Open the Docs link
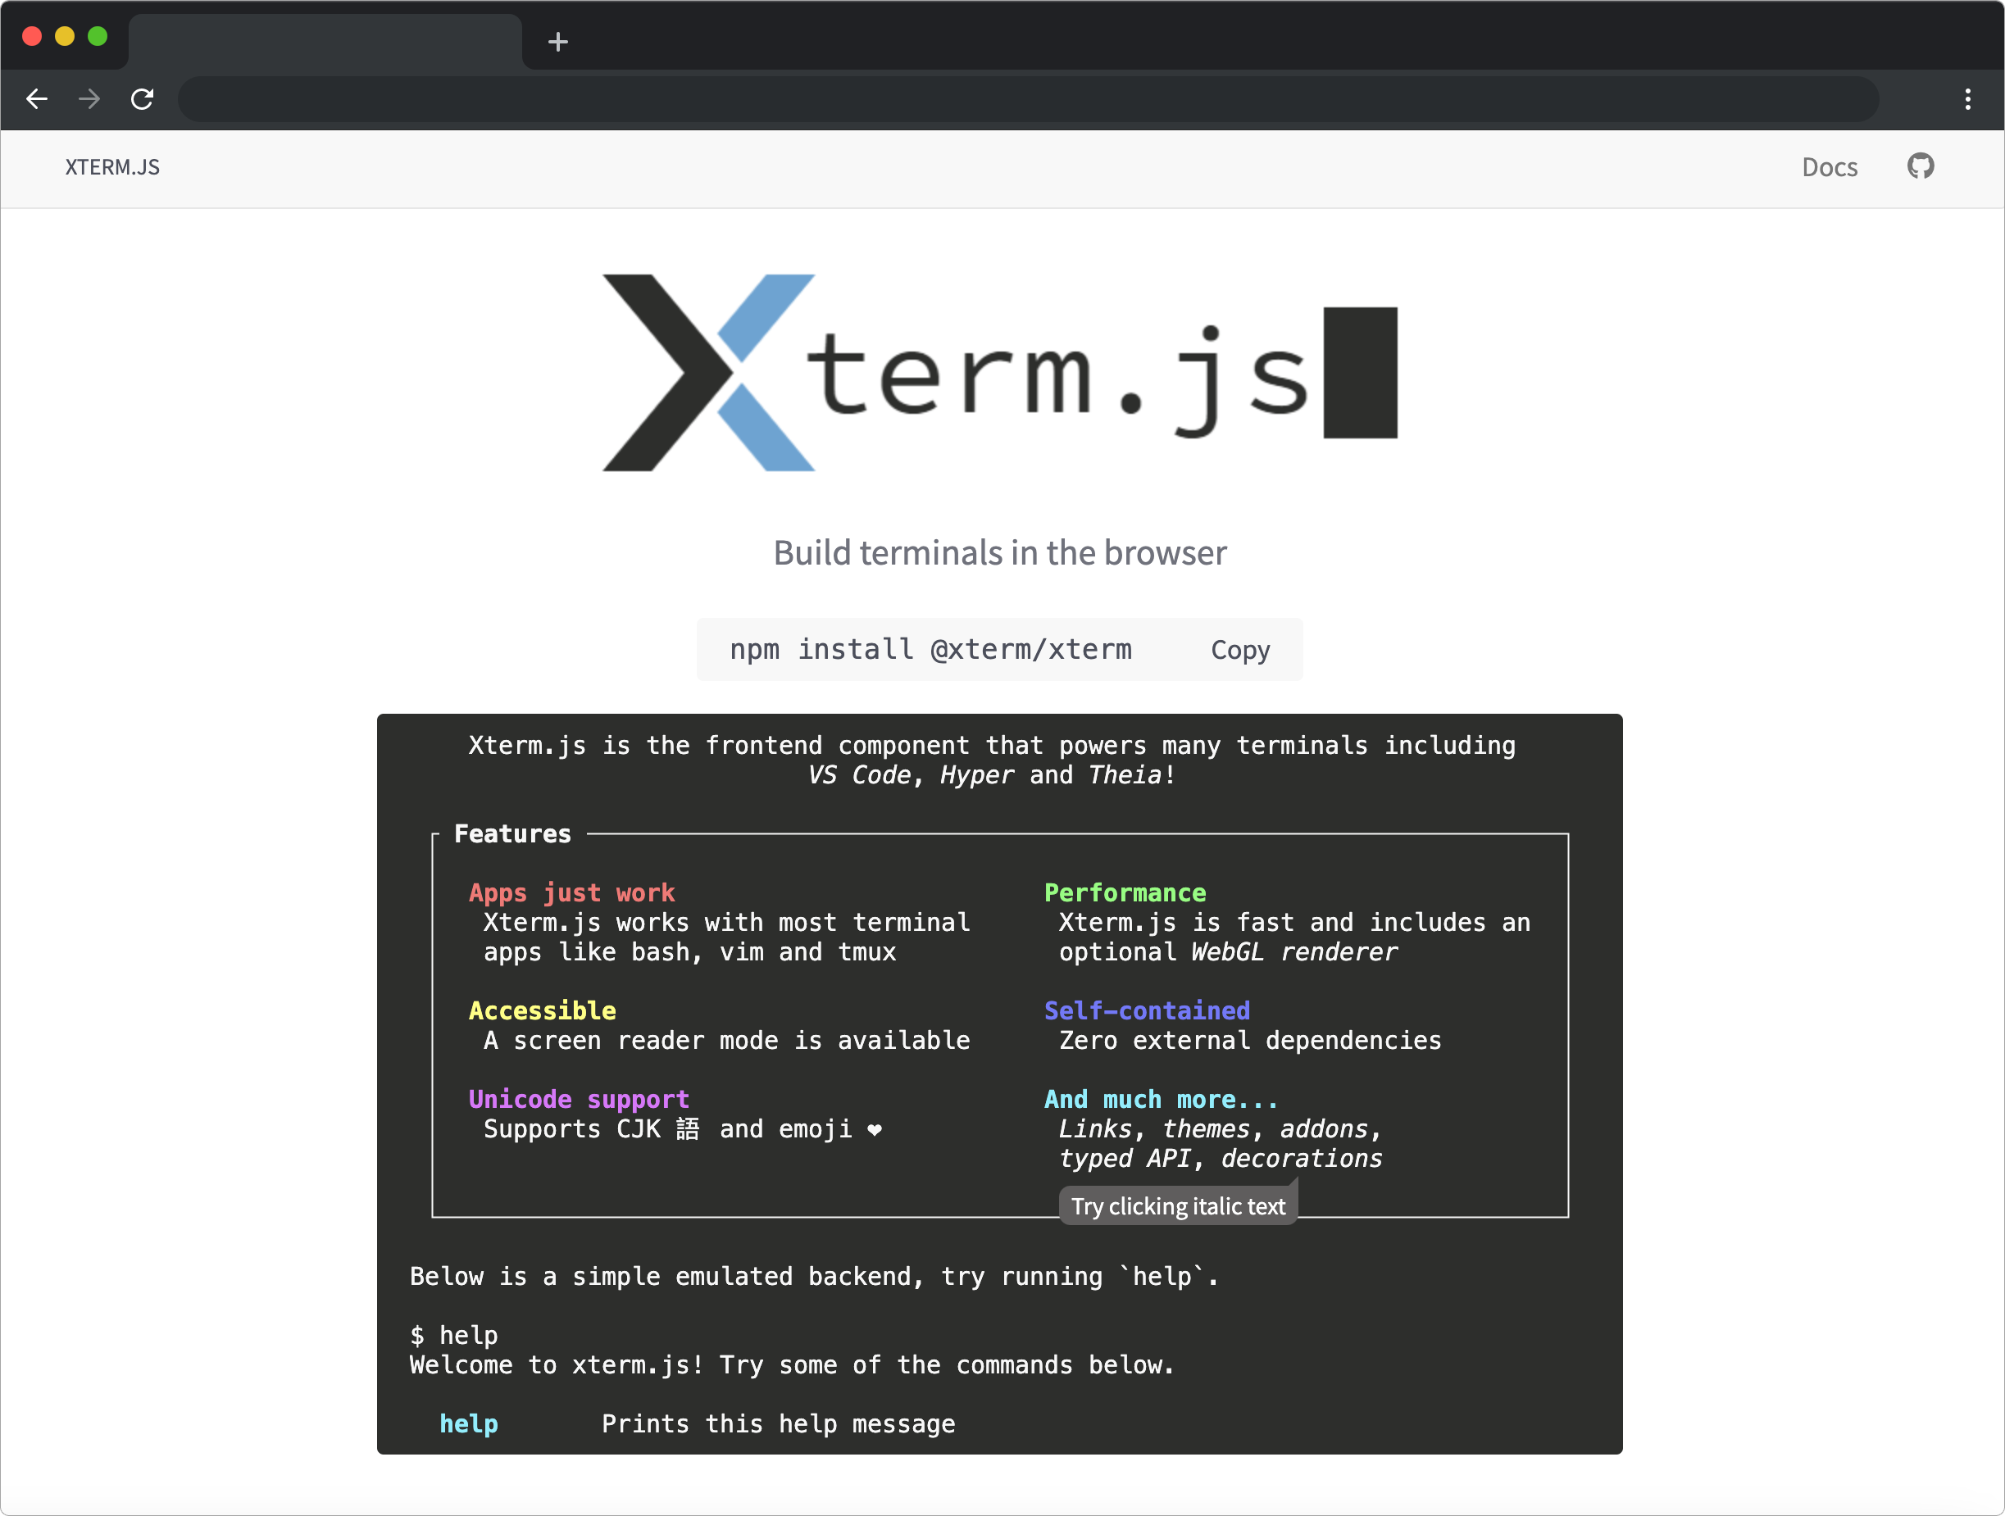Screen dimensions: 2005x1516 pyautogui.click(x=1829, y=166)
